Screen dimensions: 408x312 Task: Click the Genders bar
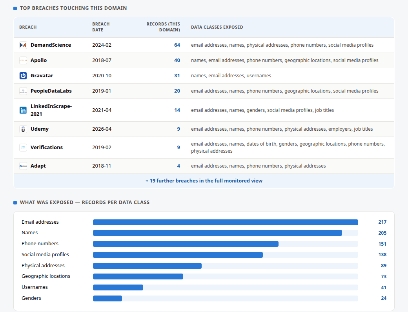point(225,298)
